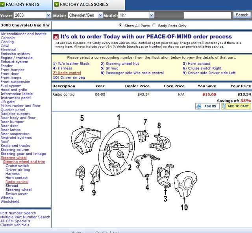Open the Year dropdown

click(48, 15)
